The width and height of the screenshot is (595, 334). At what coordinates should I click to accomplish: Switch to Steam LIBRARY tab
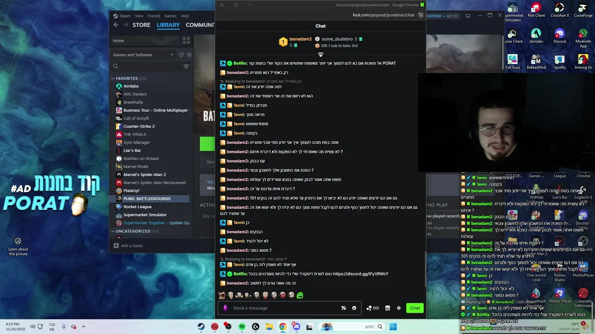(168, 25)
